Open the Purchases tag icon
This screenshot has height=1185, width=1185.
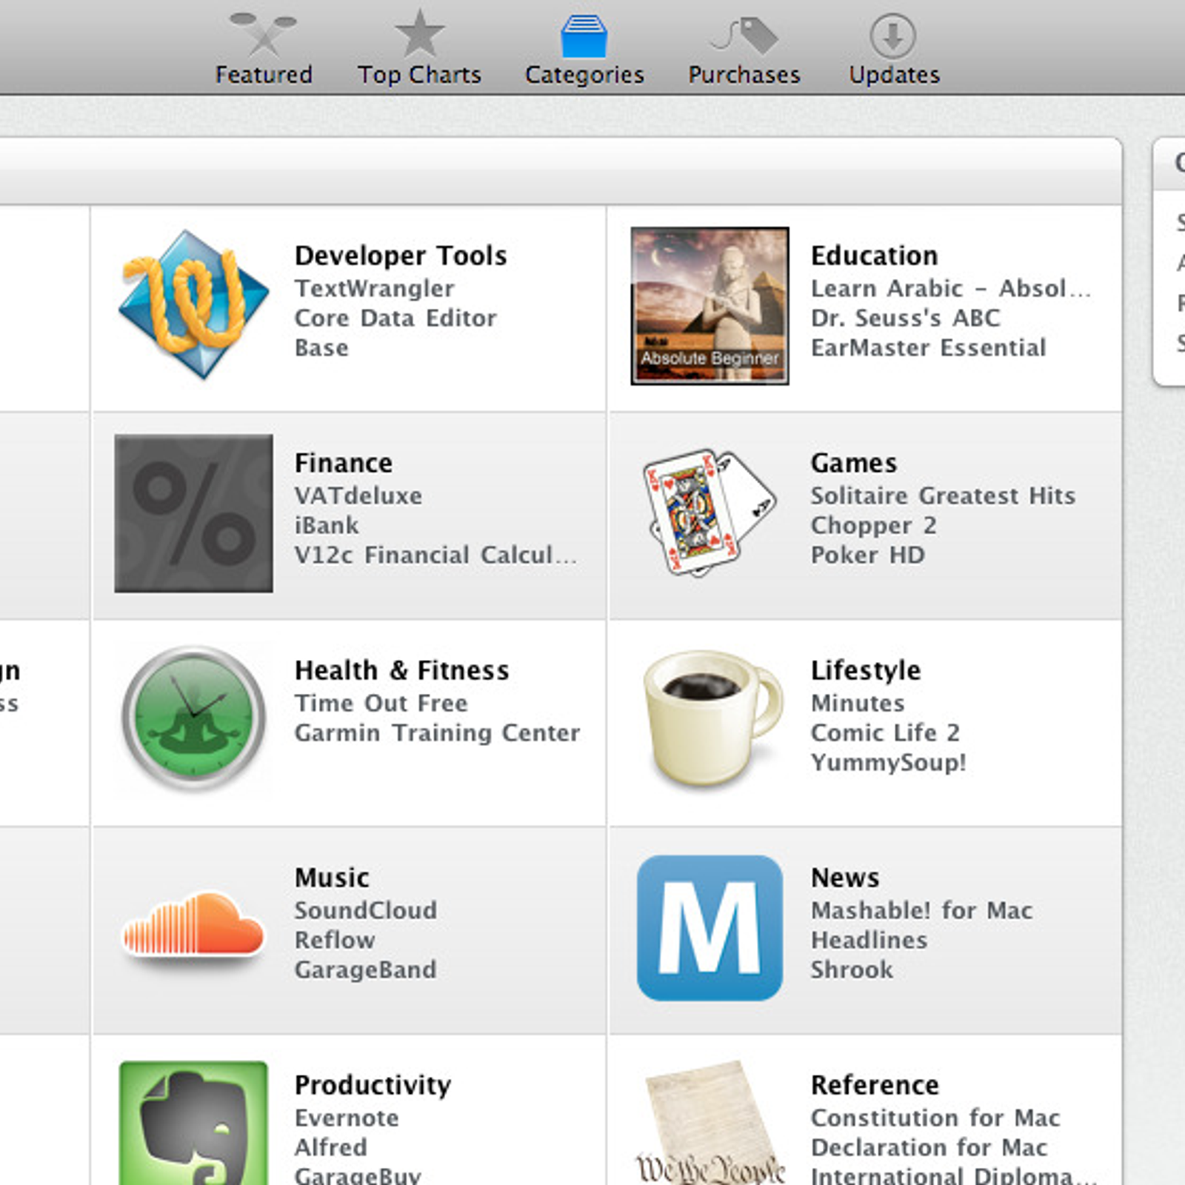click(744, 35)
